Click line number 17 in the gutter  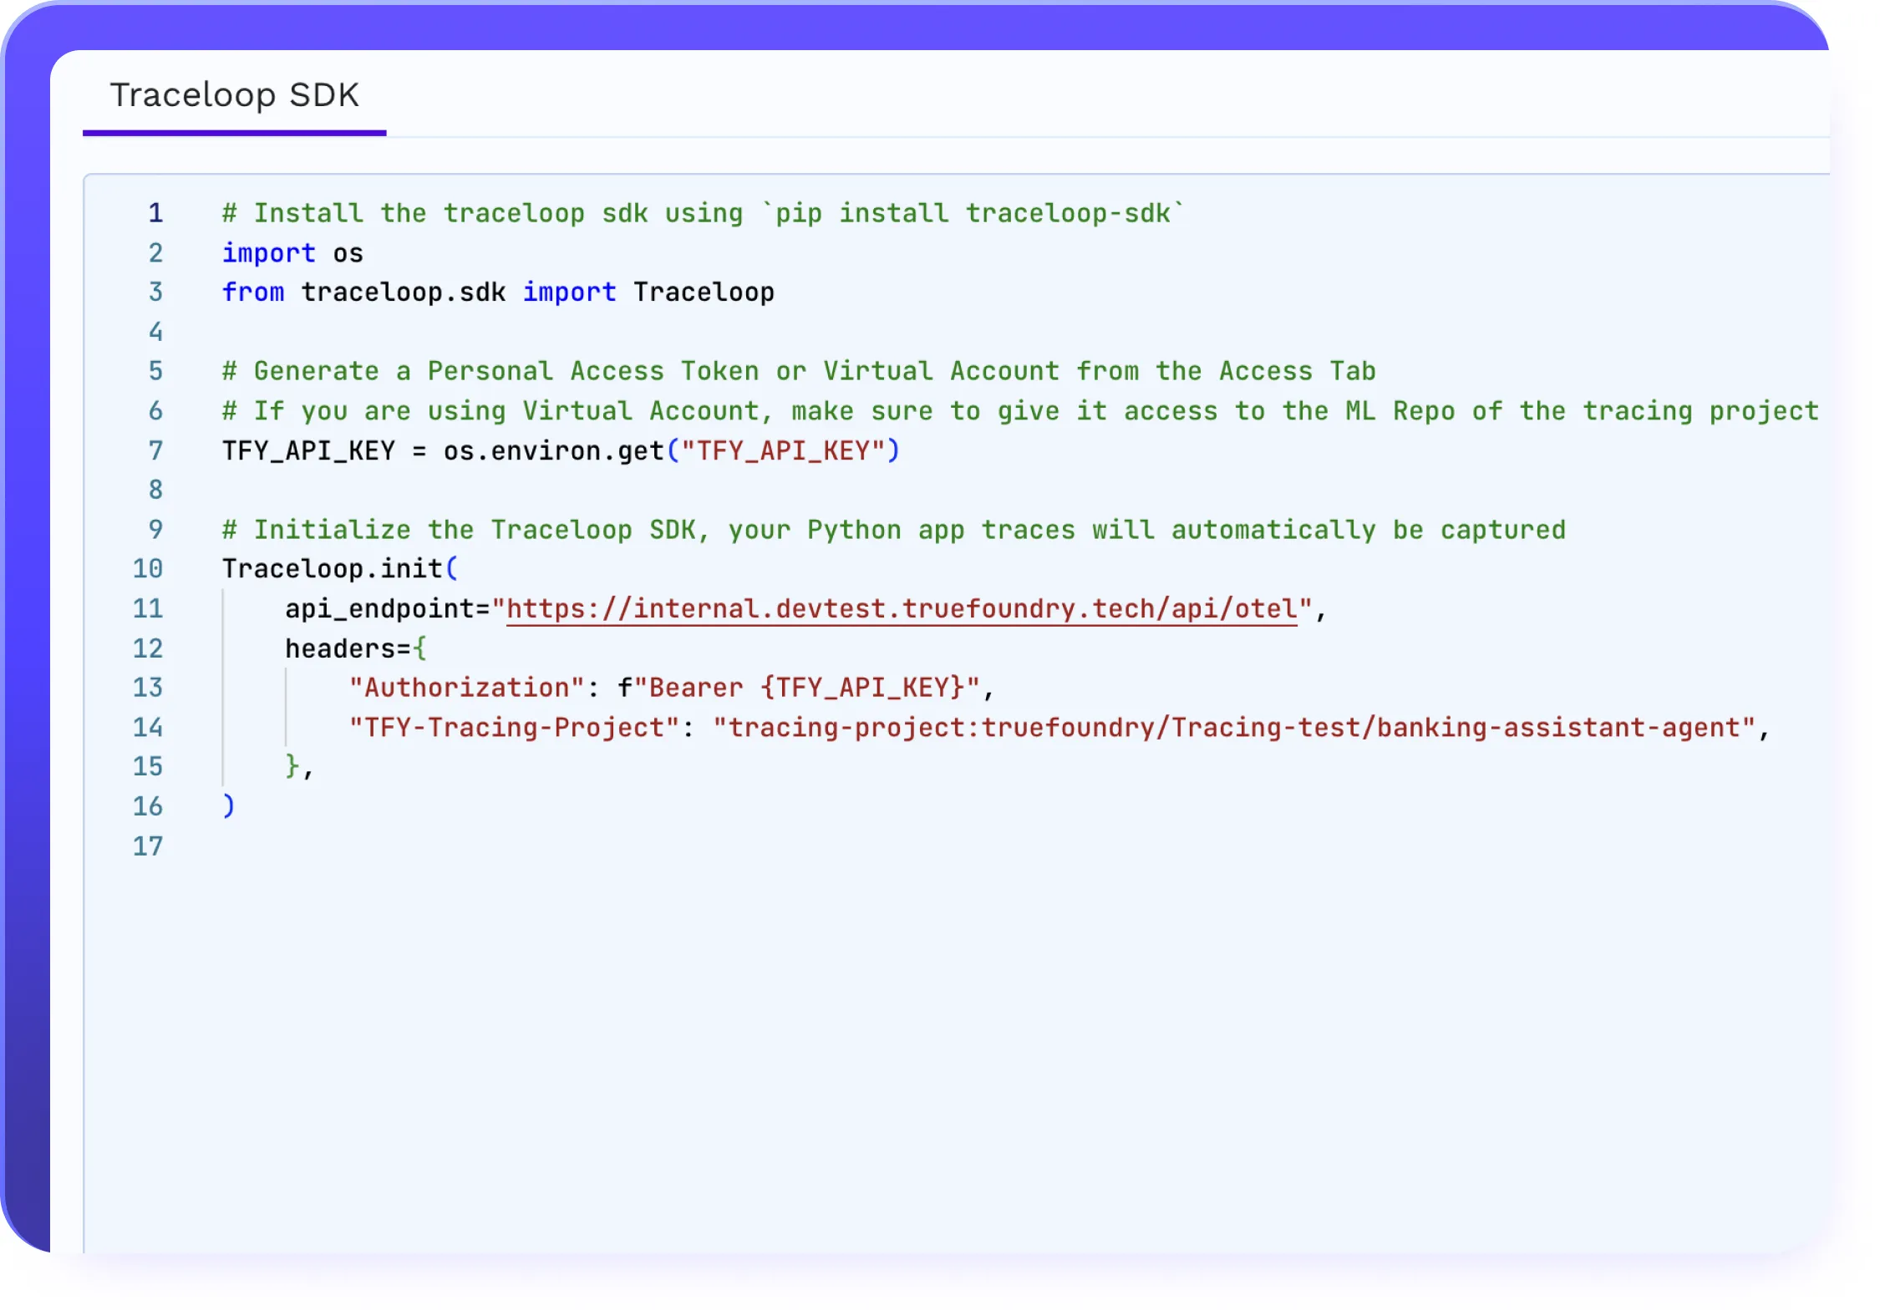pos(148,846)
